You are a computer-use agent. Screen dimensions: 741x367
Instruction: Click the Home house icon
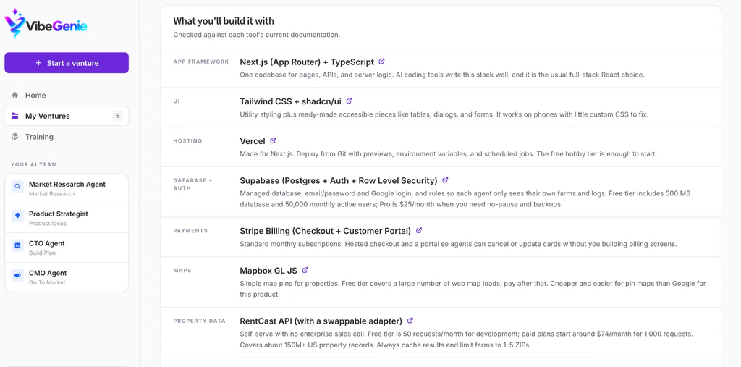point(15,95)
